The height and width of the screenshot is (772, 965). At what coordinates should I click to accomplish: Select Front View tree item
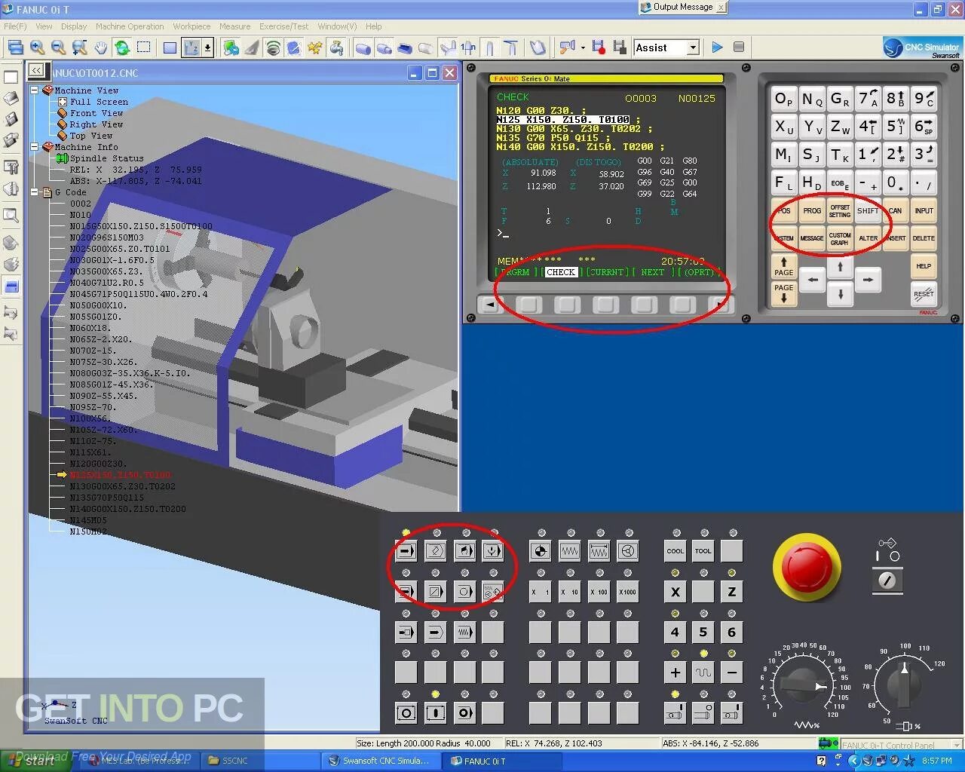[x=96, y=113]
